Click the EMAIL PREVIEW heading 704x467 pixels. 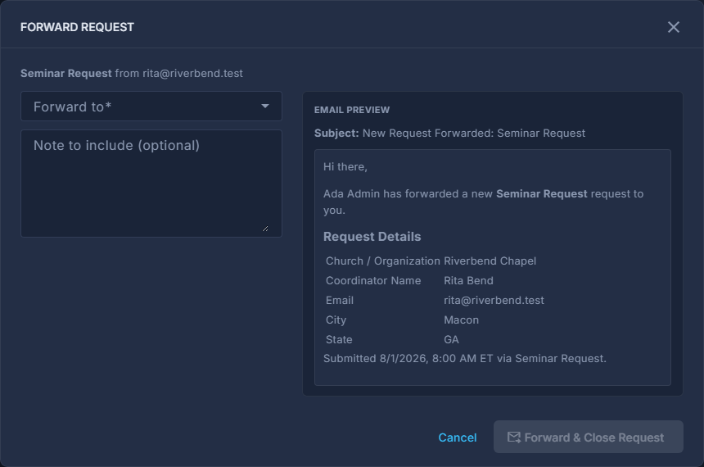352,110
